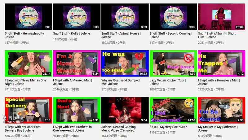Open the Snuff Stuff - Second Coming thumbnail

(x=173, y=17)
